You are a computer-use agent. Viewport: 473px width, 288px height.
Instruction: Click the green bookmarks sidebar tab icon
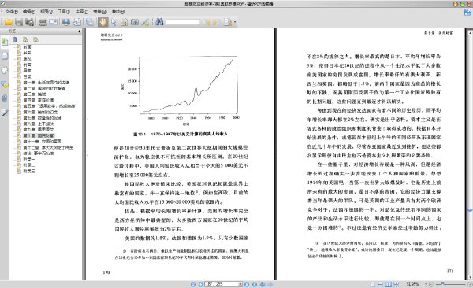coord(5,42)
